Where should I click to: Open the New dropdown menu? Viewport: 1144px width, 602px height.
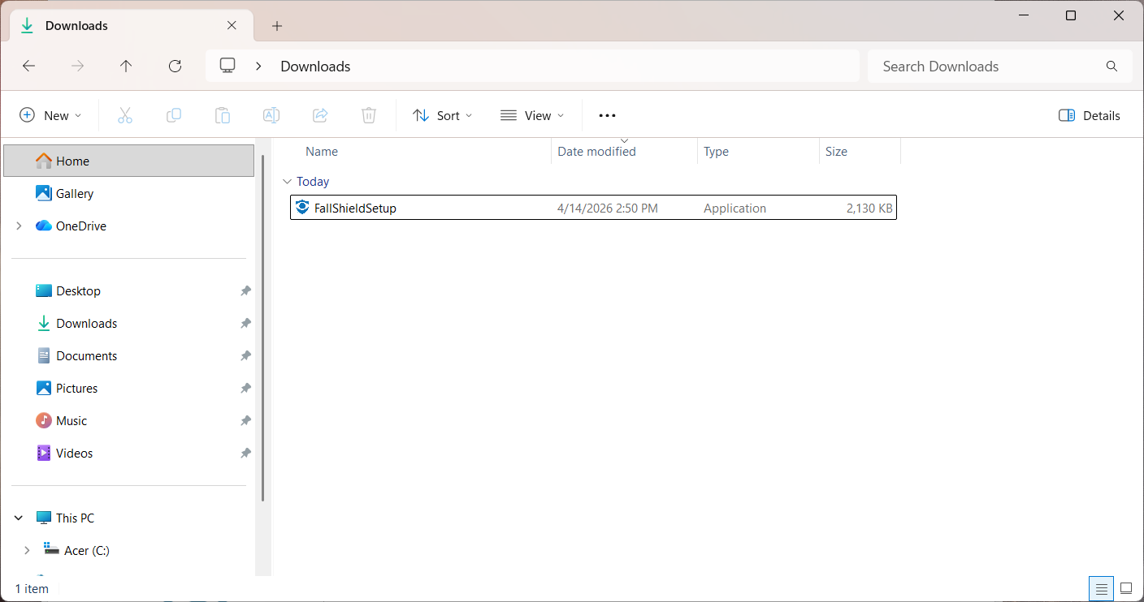click(x=50, y=115)
